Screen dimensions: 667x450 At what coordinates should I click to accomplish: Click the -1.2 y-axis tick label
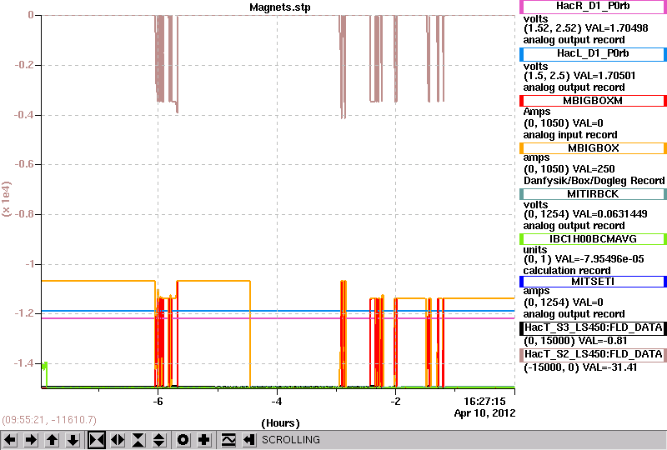(x=24, y=313)
